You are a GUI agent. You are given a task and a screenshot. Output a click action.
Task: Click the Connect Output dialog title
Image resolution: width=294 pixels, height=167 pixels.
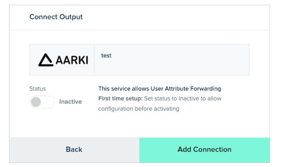[x=56, y=17]
